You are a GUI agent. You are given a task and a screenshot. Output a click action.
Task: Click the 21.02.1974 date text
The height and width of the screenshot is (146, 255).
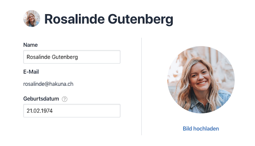coord(40,111)
